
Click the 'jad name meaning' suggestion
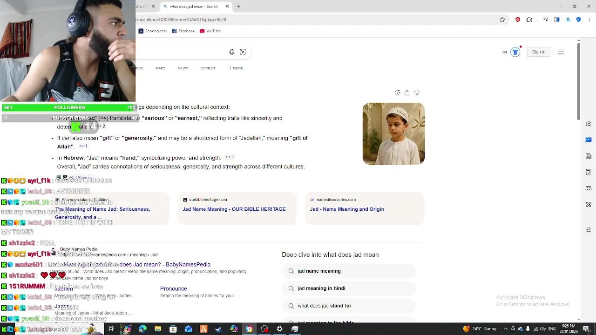[349, 271]
